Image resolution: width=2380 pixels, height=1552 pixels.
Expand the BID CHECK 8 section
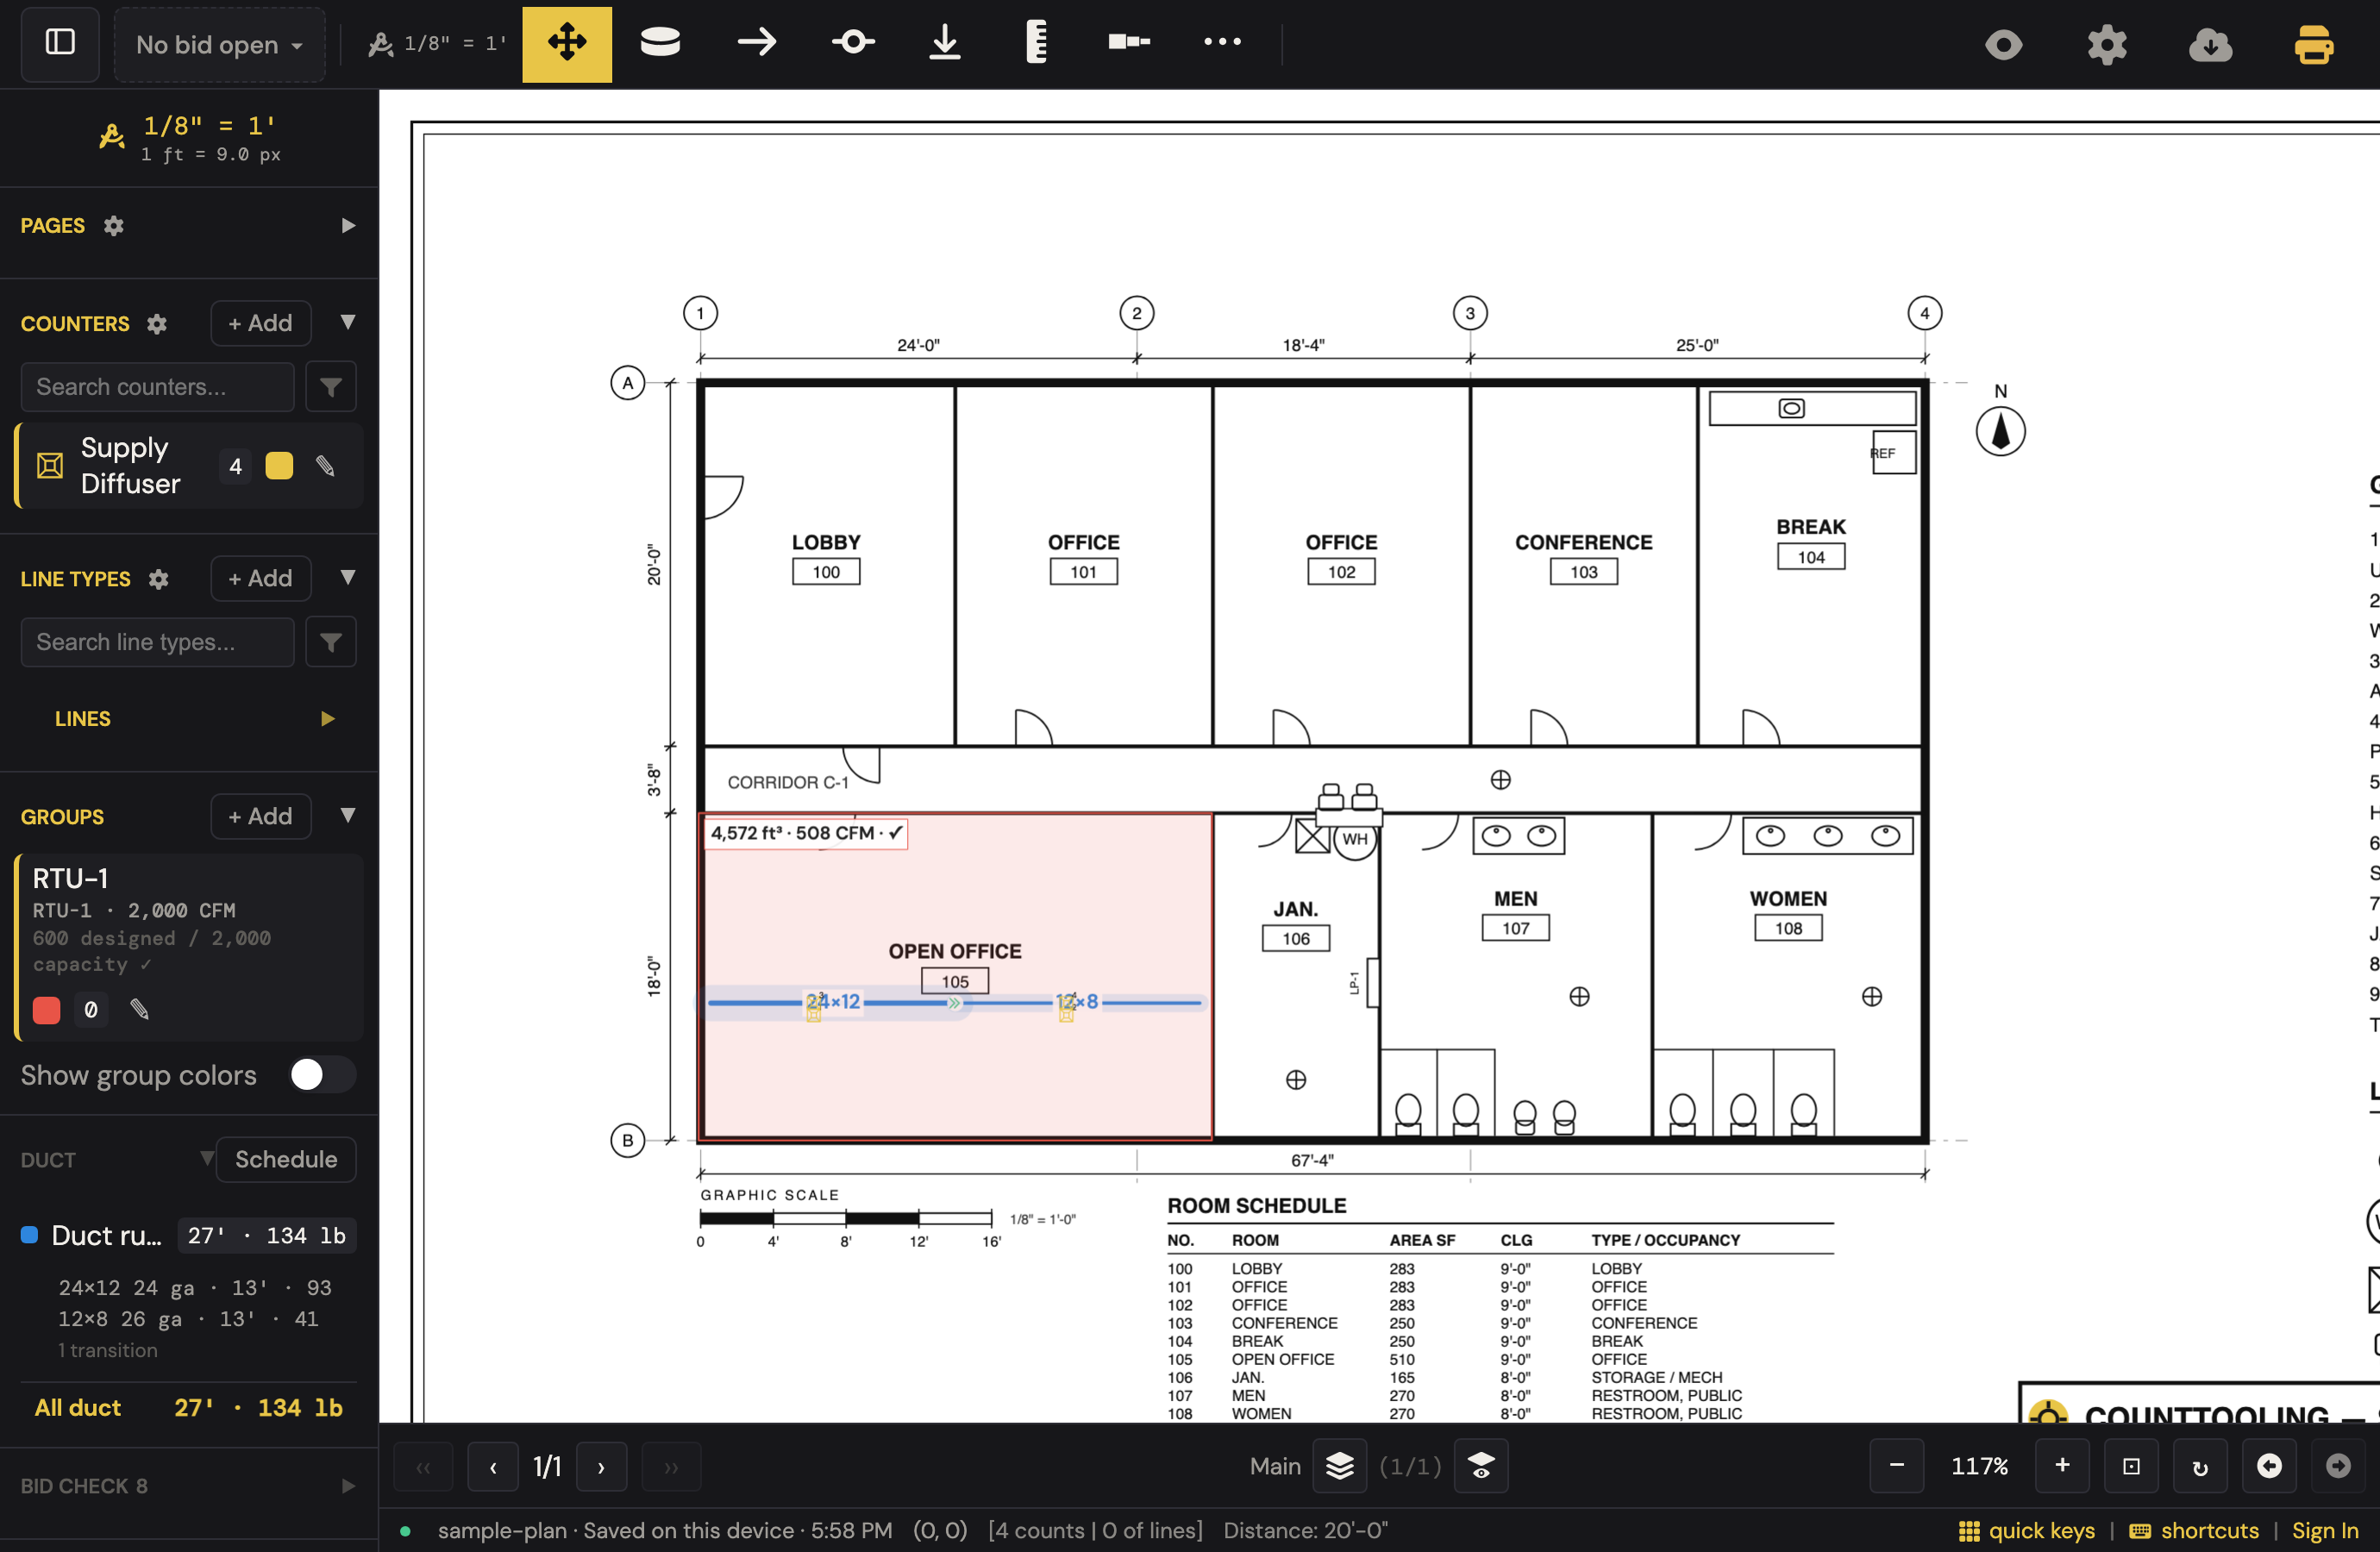click(348, 1486)
